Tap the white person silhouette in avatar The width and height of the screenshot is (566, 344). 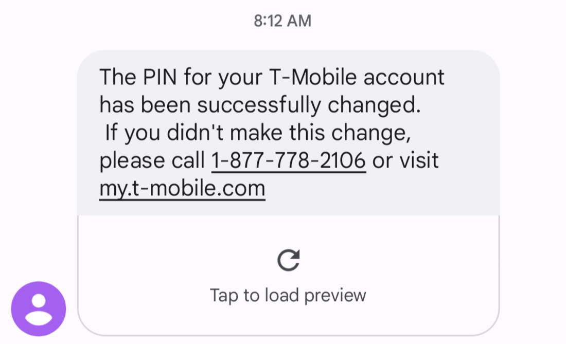point(39,310)
